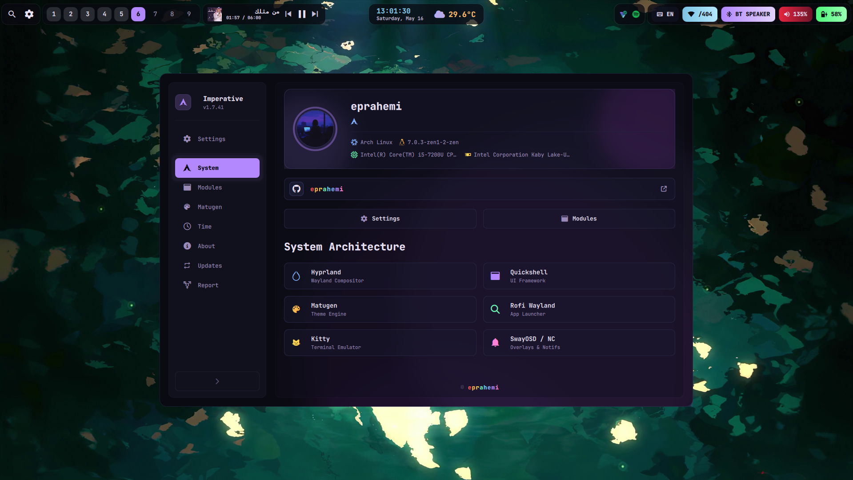Click the eprahemi footer credit link
Viewport: 853px width, 480px height.
[483, 388]
